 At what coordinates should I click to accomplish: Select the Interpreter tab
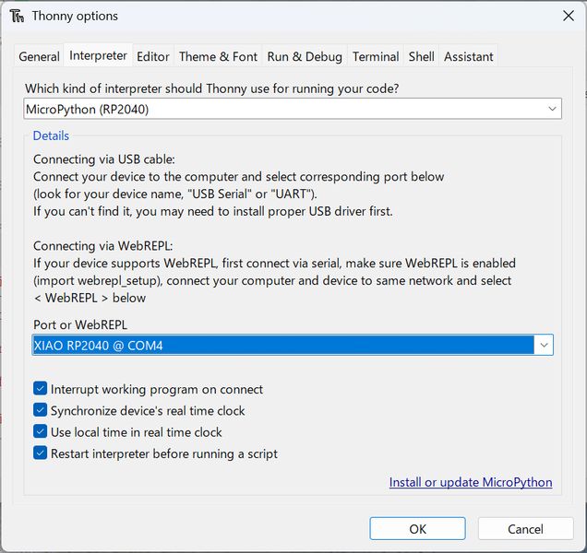(98, 55)
